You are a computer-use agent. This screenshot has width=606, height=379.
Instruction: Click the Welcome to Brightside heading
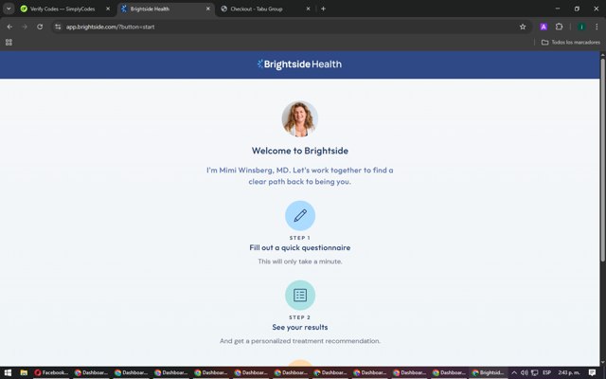[x=300, y=151]
